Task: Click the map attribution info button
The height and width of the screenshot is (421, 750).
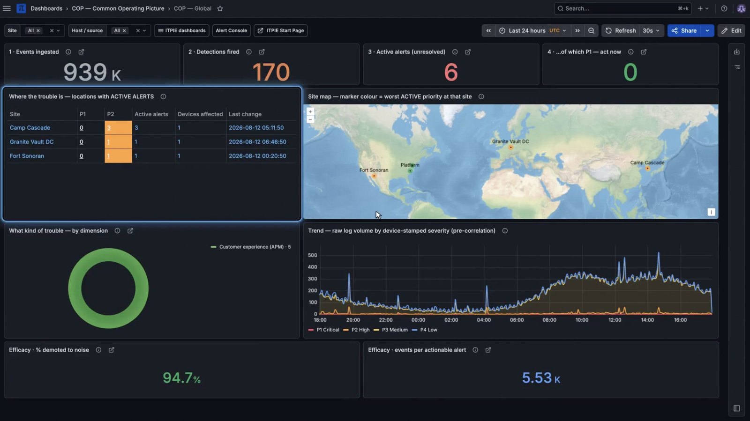Action: point(711,212)
